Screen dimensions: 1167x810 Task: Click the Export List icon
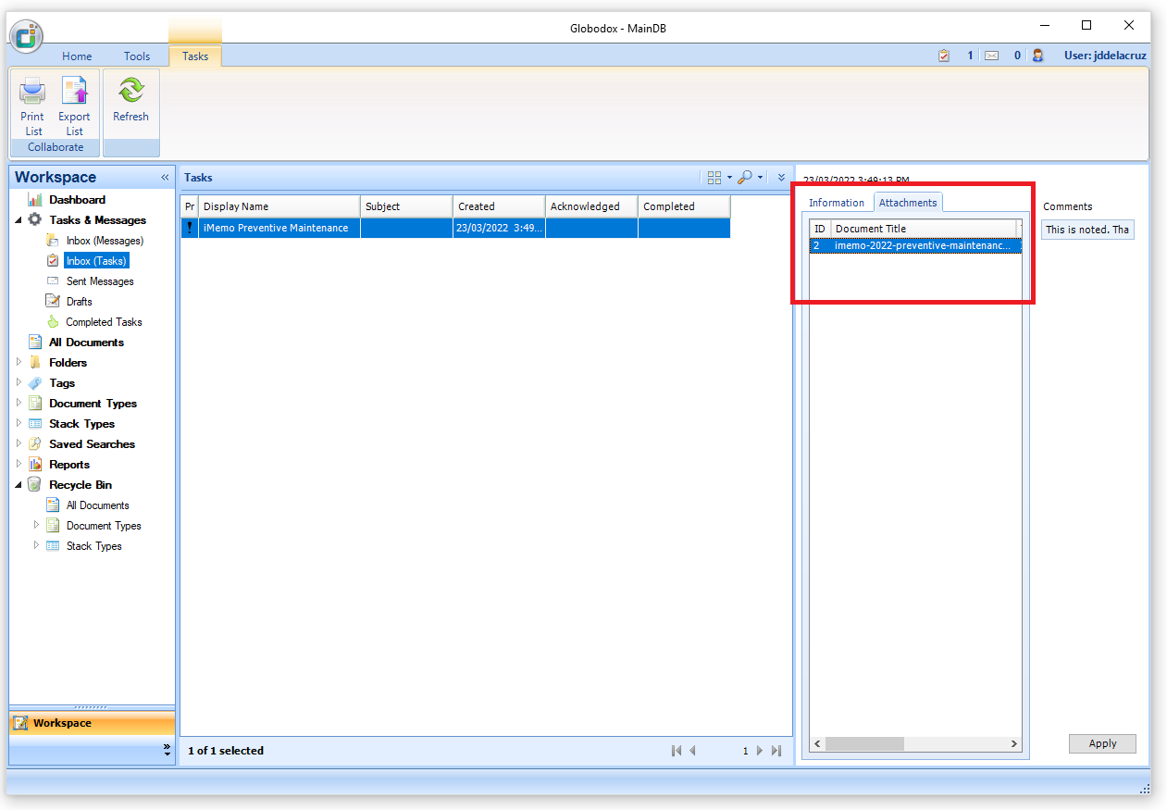[74, 91]
